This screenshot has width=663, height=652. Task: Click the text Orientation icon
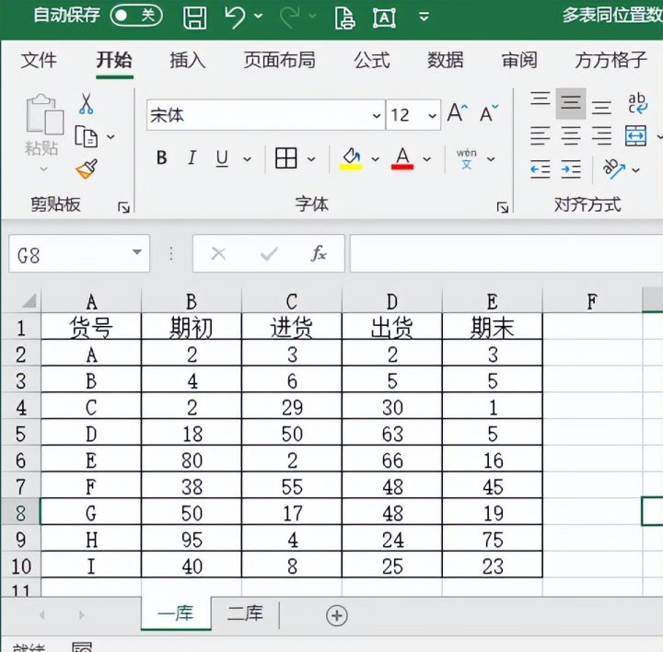[614, 169]
